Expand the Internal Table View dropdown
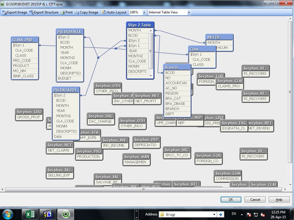This screenshot has width=294, height=220. pyautogui.click(x=189, y=12)
